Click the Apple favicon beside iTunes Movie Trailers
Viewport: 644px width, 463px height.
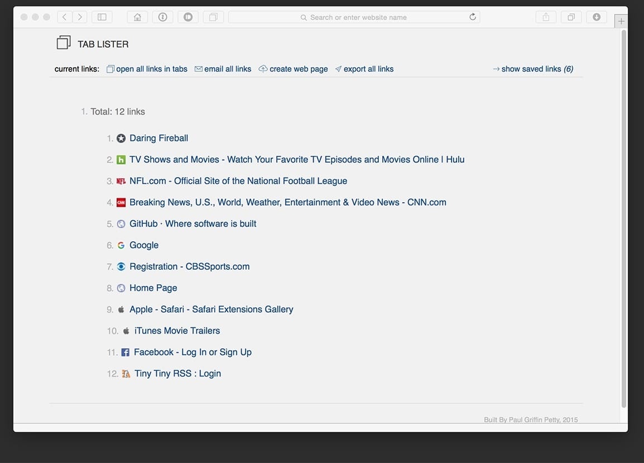(x=126, y=331)
